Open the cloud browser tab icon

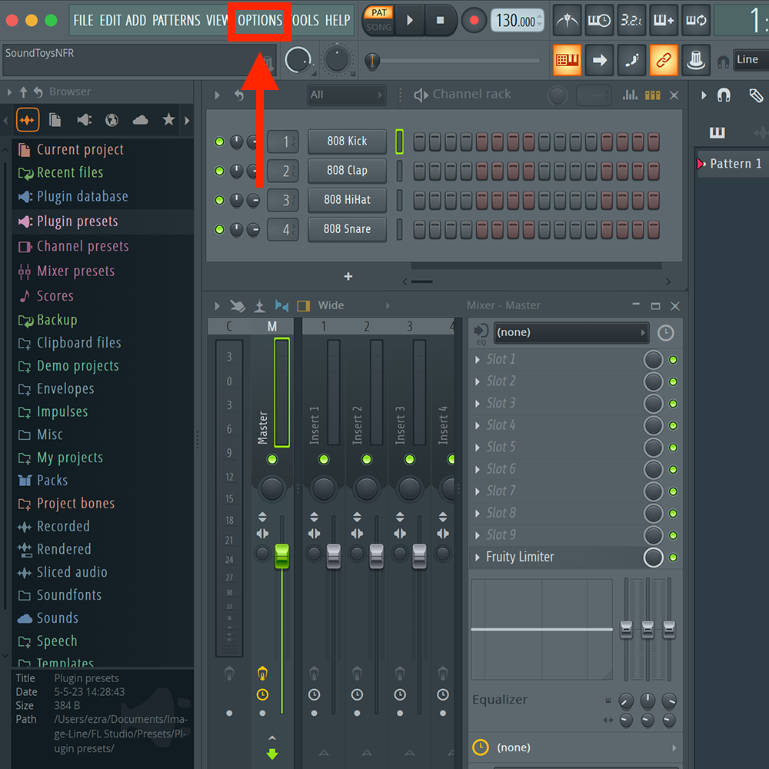pyautogui.click(x=140, y=120)
